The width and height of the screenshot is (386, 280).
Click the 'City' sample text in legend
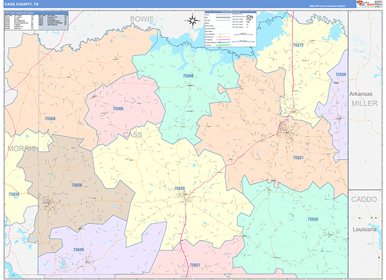[x=250, y=17]
